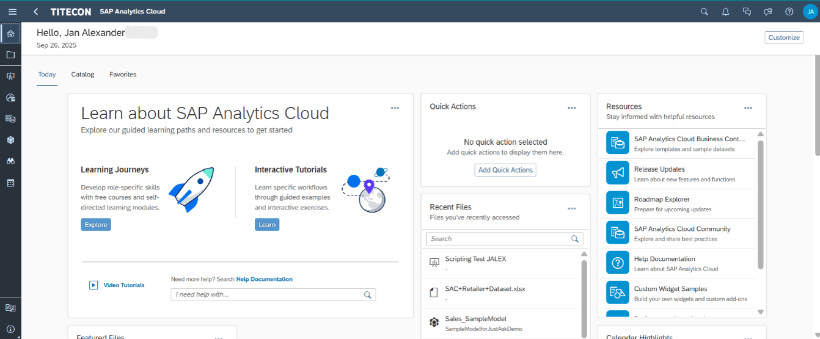Open binoculars icon in sidebar
Screen dimensions: 820x339
click(10, 161)
